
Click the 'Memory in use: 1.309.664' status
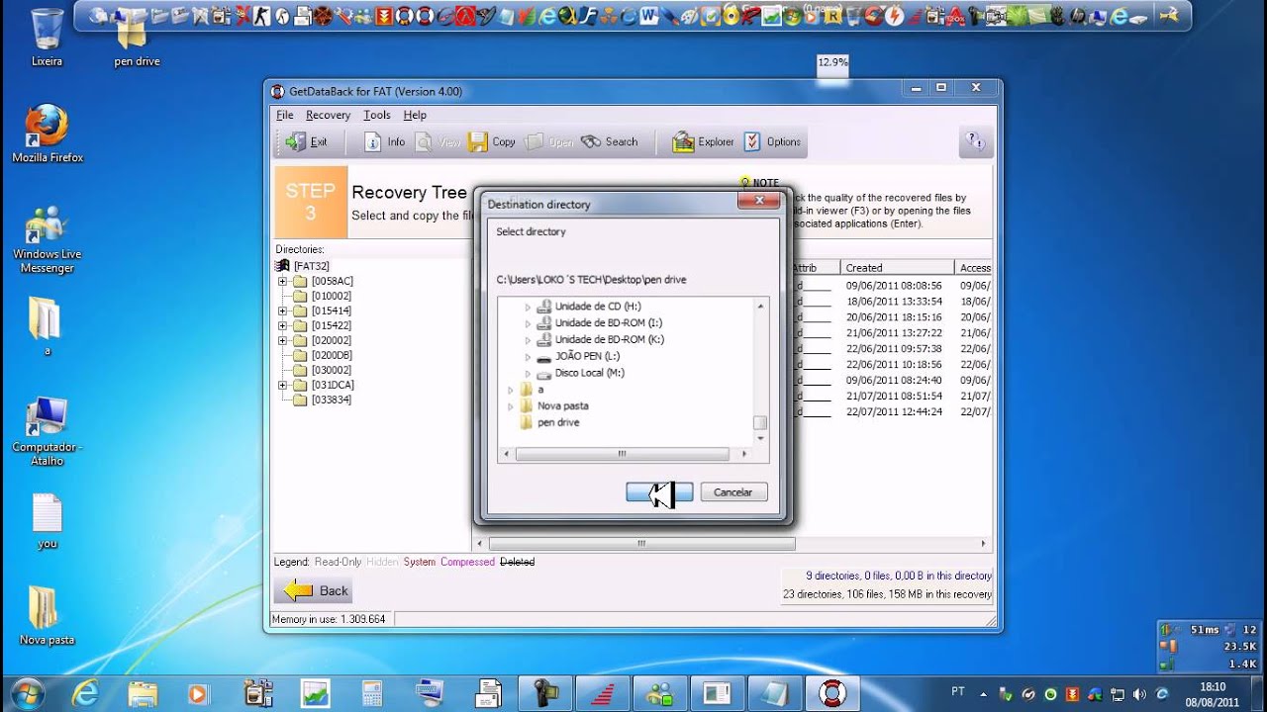click(330, 619)
